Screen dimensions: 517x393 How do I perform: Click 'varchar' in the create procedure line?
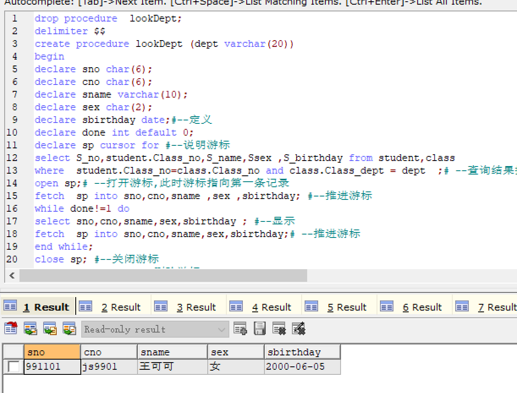click(245, 44)
